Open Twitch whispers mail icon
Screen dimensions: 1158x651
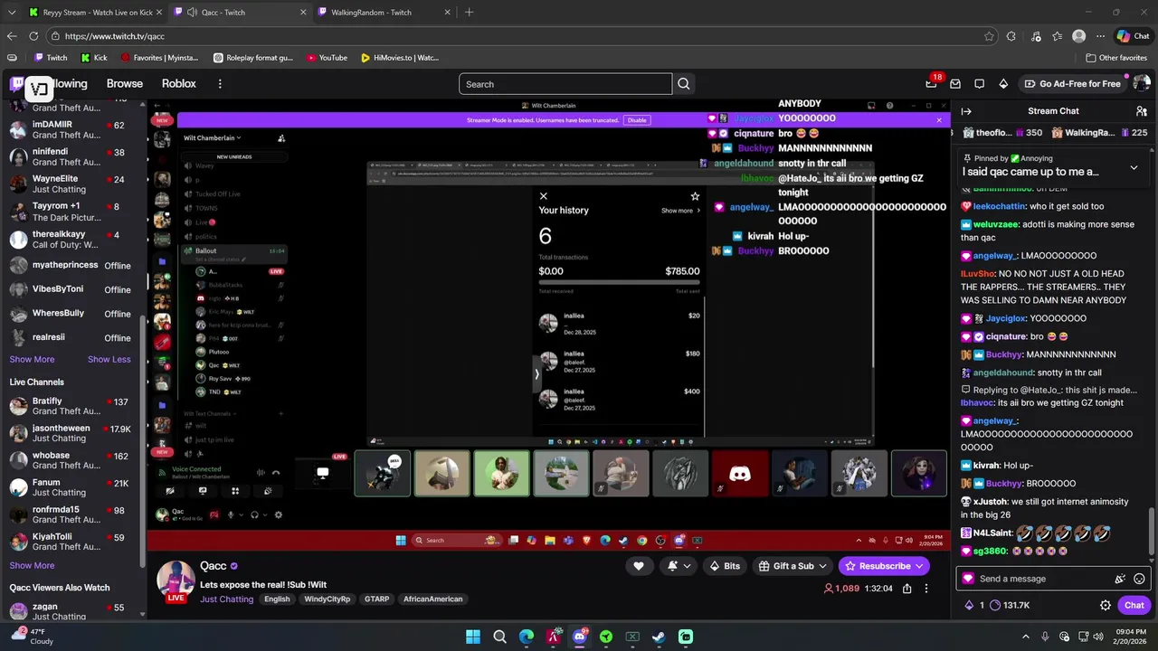point(955,83)
